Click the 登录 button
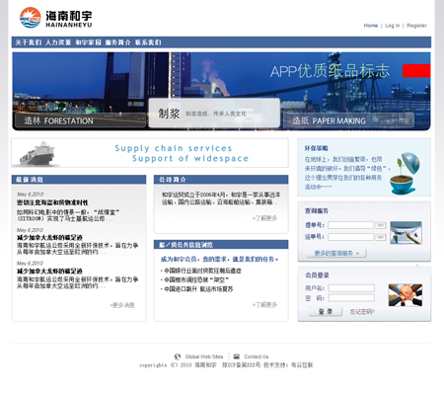The width and height of the screenshot is (444, 393). coord(326,312)
